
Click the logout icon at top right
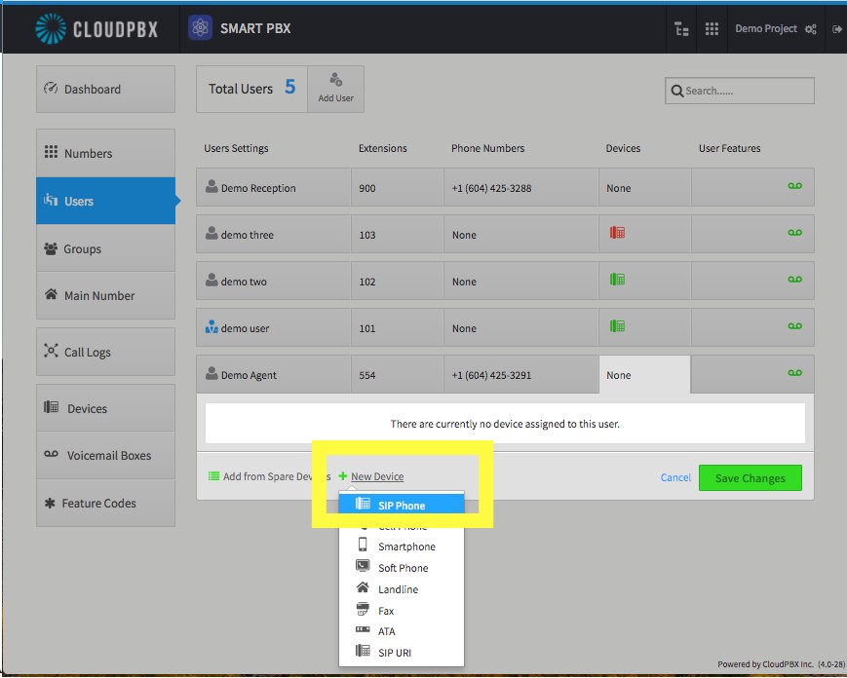click(x=836, y=29)
